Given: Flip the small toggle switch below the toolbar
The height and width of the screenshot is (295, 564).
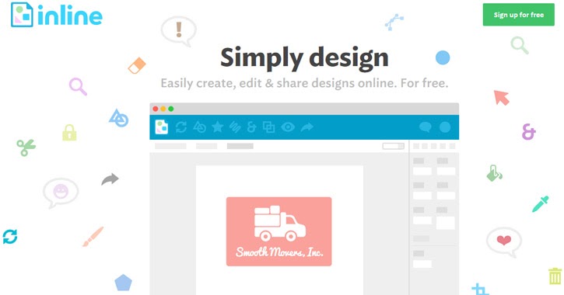Looking at the screenshot, I should pos(393,146).
